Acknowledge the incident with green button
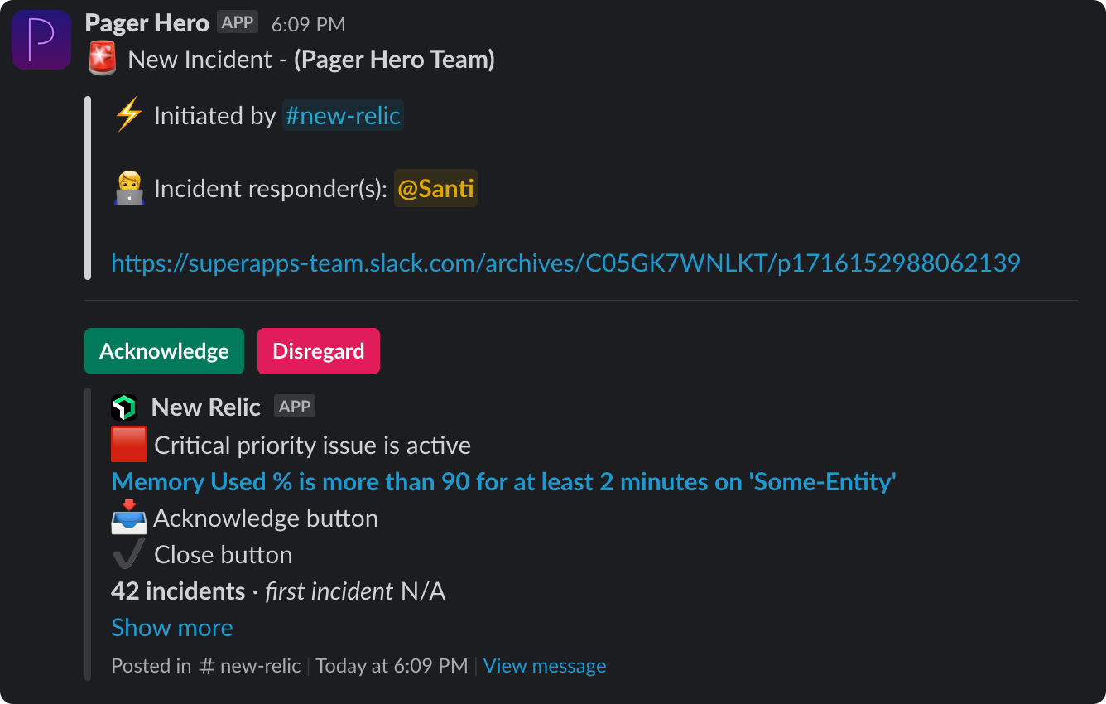The height and width of the screenshot is (704, 1106). [x=164, y=351]
